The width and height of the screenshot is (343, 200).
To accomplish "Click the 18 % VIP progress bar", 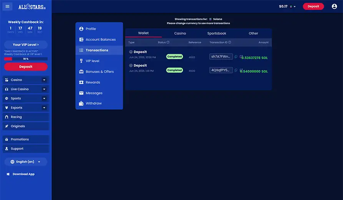I will 26,59.
